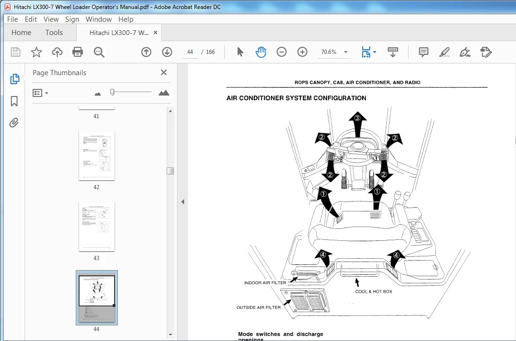Screen dimensions: 516x341
Task: Click the Save file icon
Action: click(x=16, y=52)
